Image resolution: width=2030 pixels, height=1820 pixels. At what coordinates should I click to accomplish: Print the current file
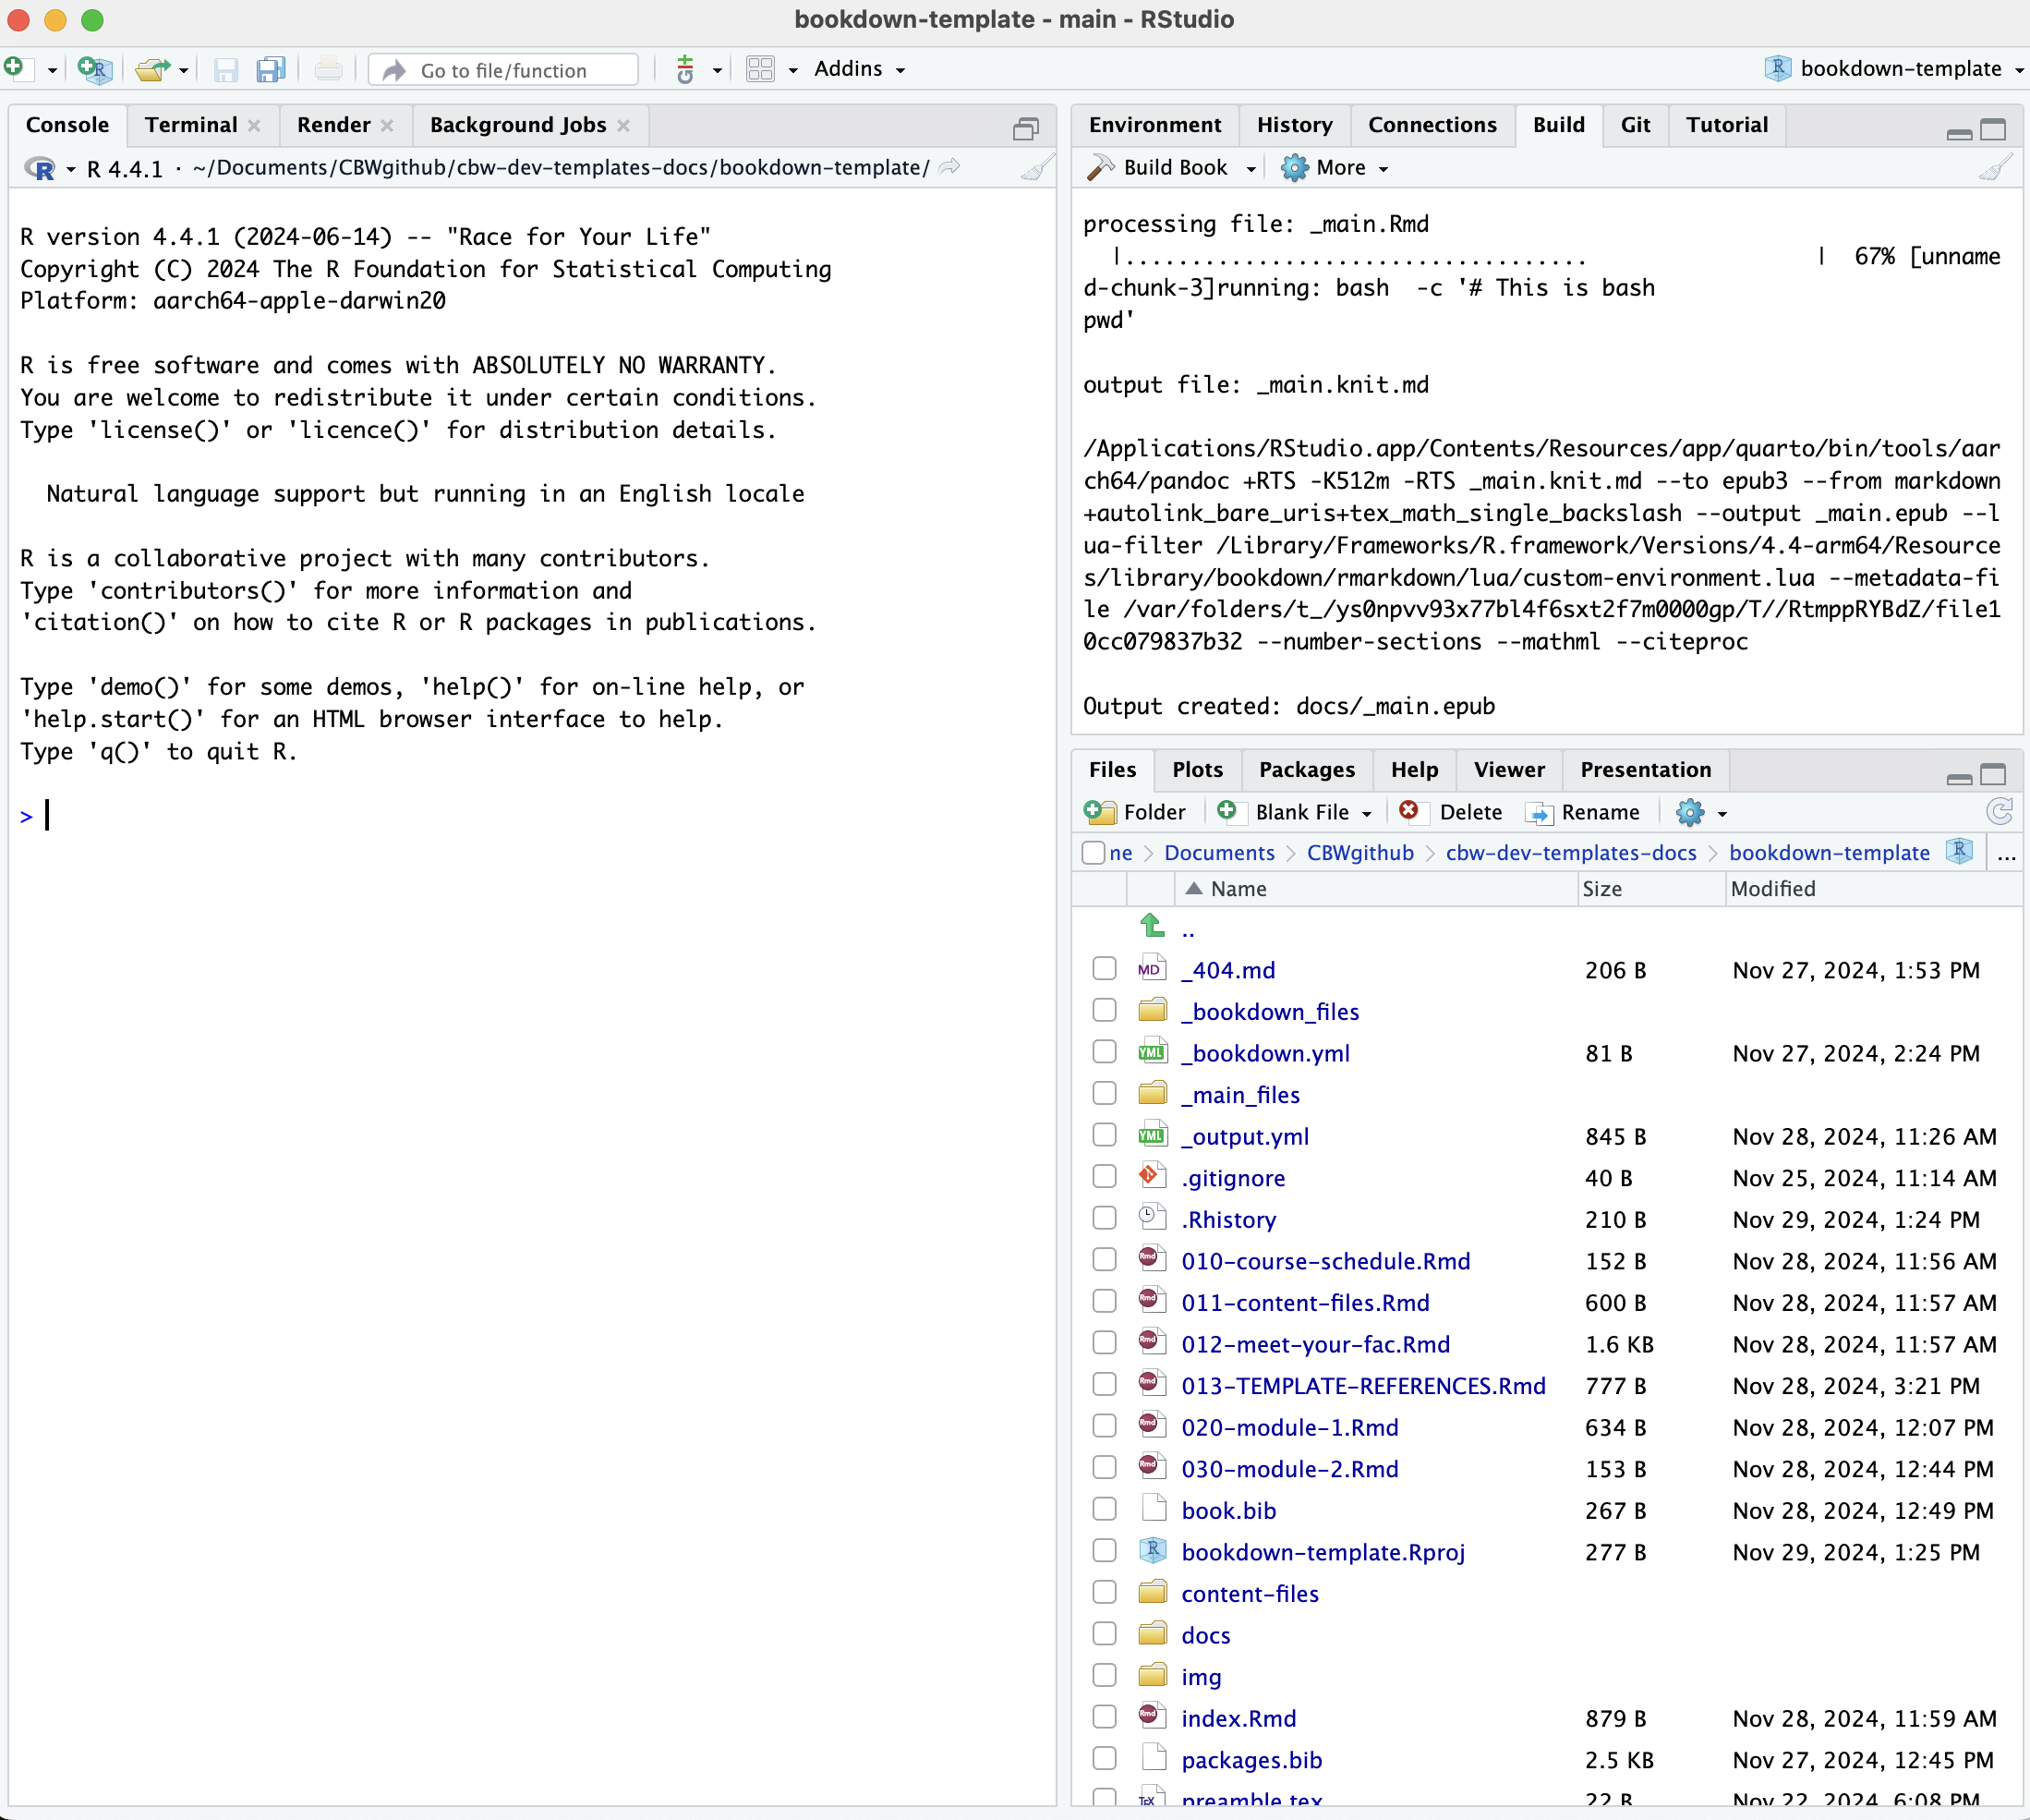329,69
